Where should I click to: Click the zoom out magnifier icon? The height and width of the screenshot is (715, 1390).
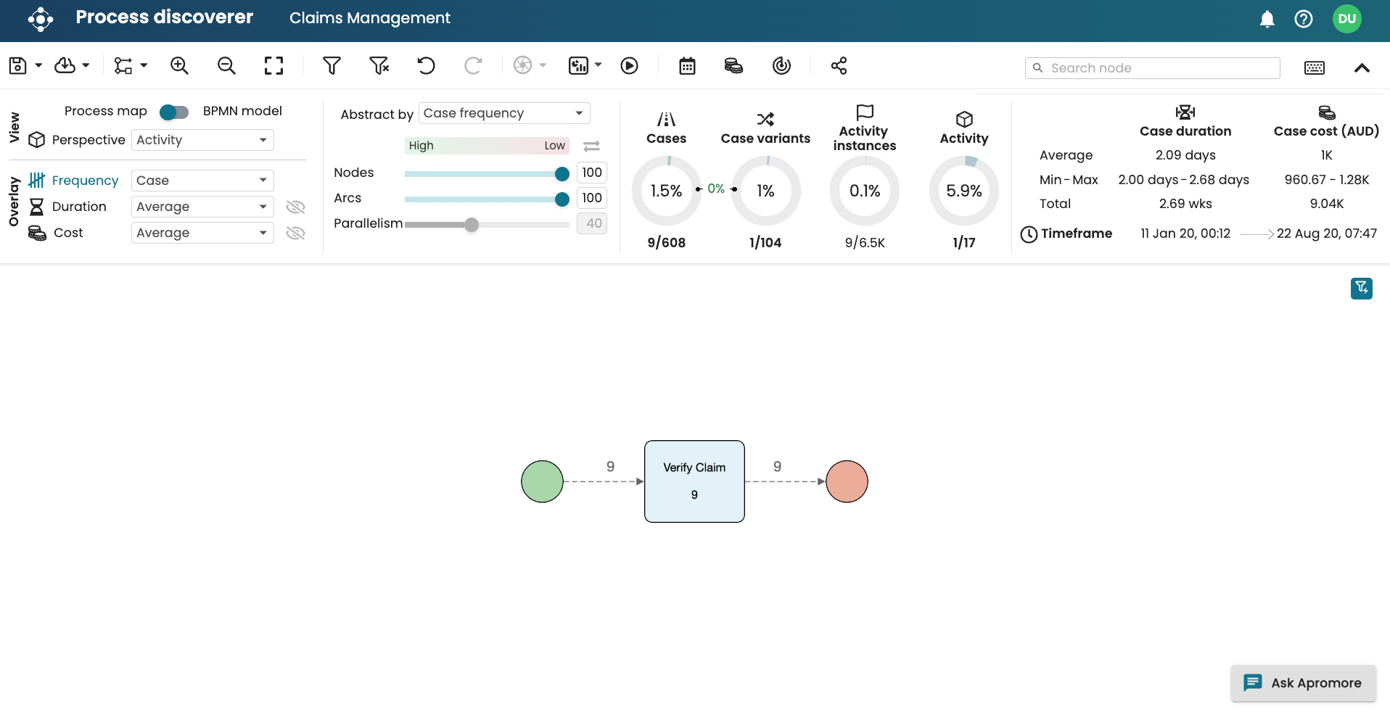tap(226, 66)
